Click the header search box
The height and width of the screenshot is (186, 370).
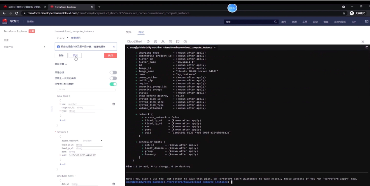pyautogui.click(x=248, y=22)
